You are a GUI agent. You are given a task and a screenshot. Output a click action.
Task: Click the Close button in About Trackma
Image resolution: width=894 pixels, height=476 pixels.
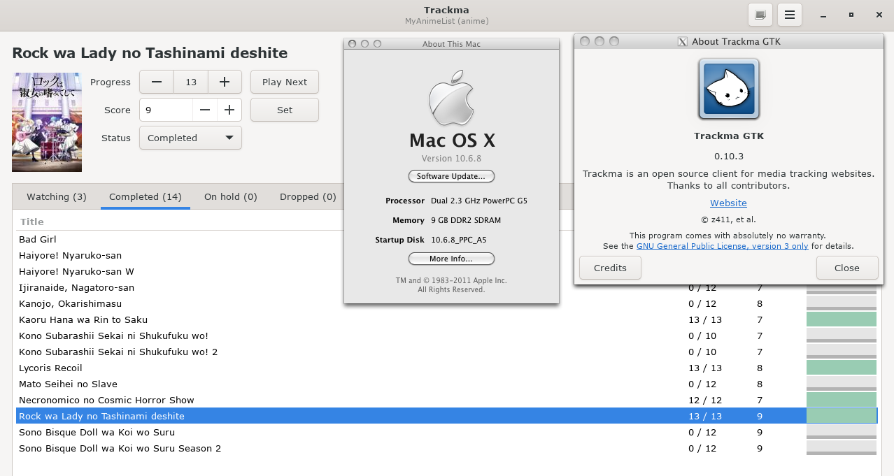(x=847, y=268)
